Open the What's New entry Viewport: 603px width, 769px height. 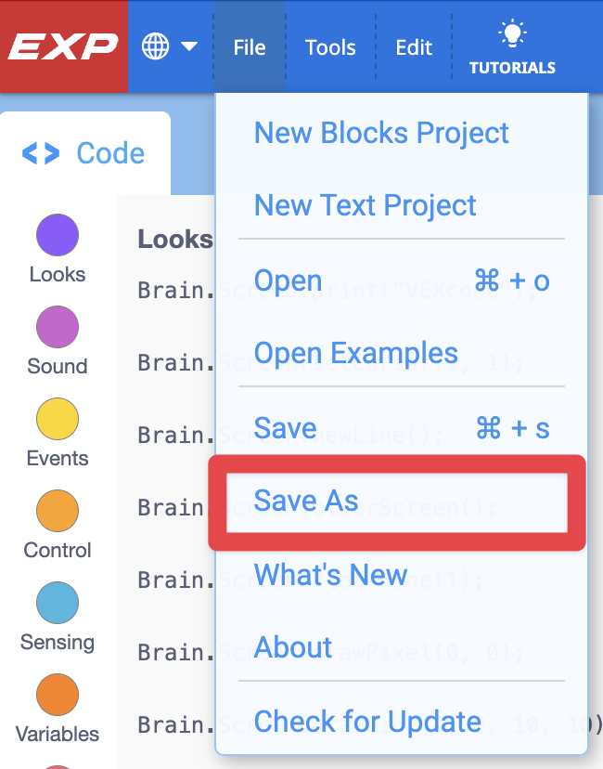click(x=330, y=575)
